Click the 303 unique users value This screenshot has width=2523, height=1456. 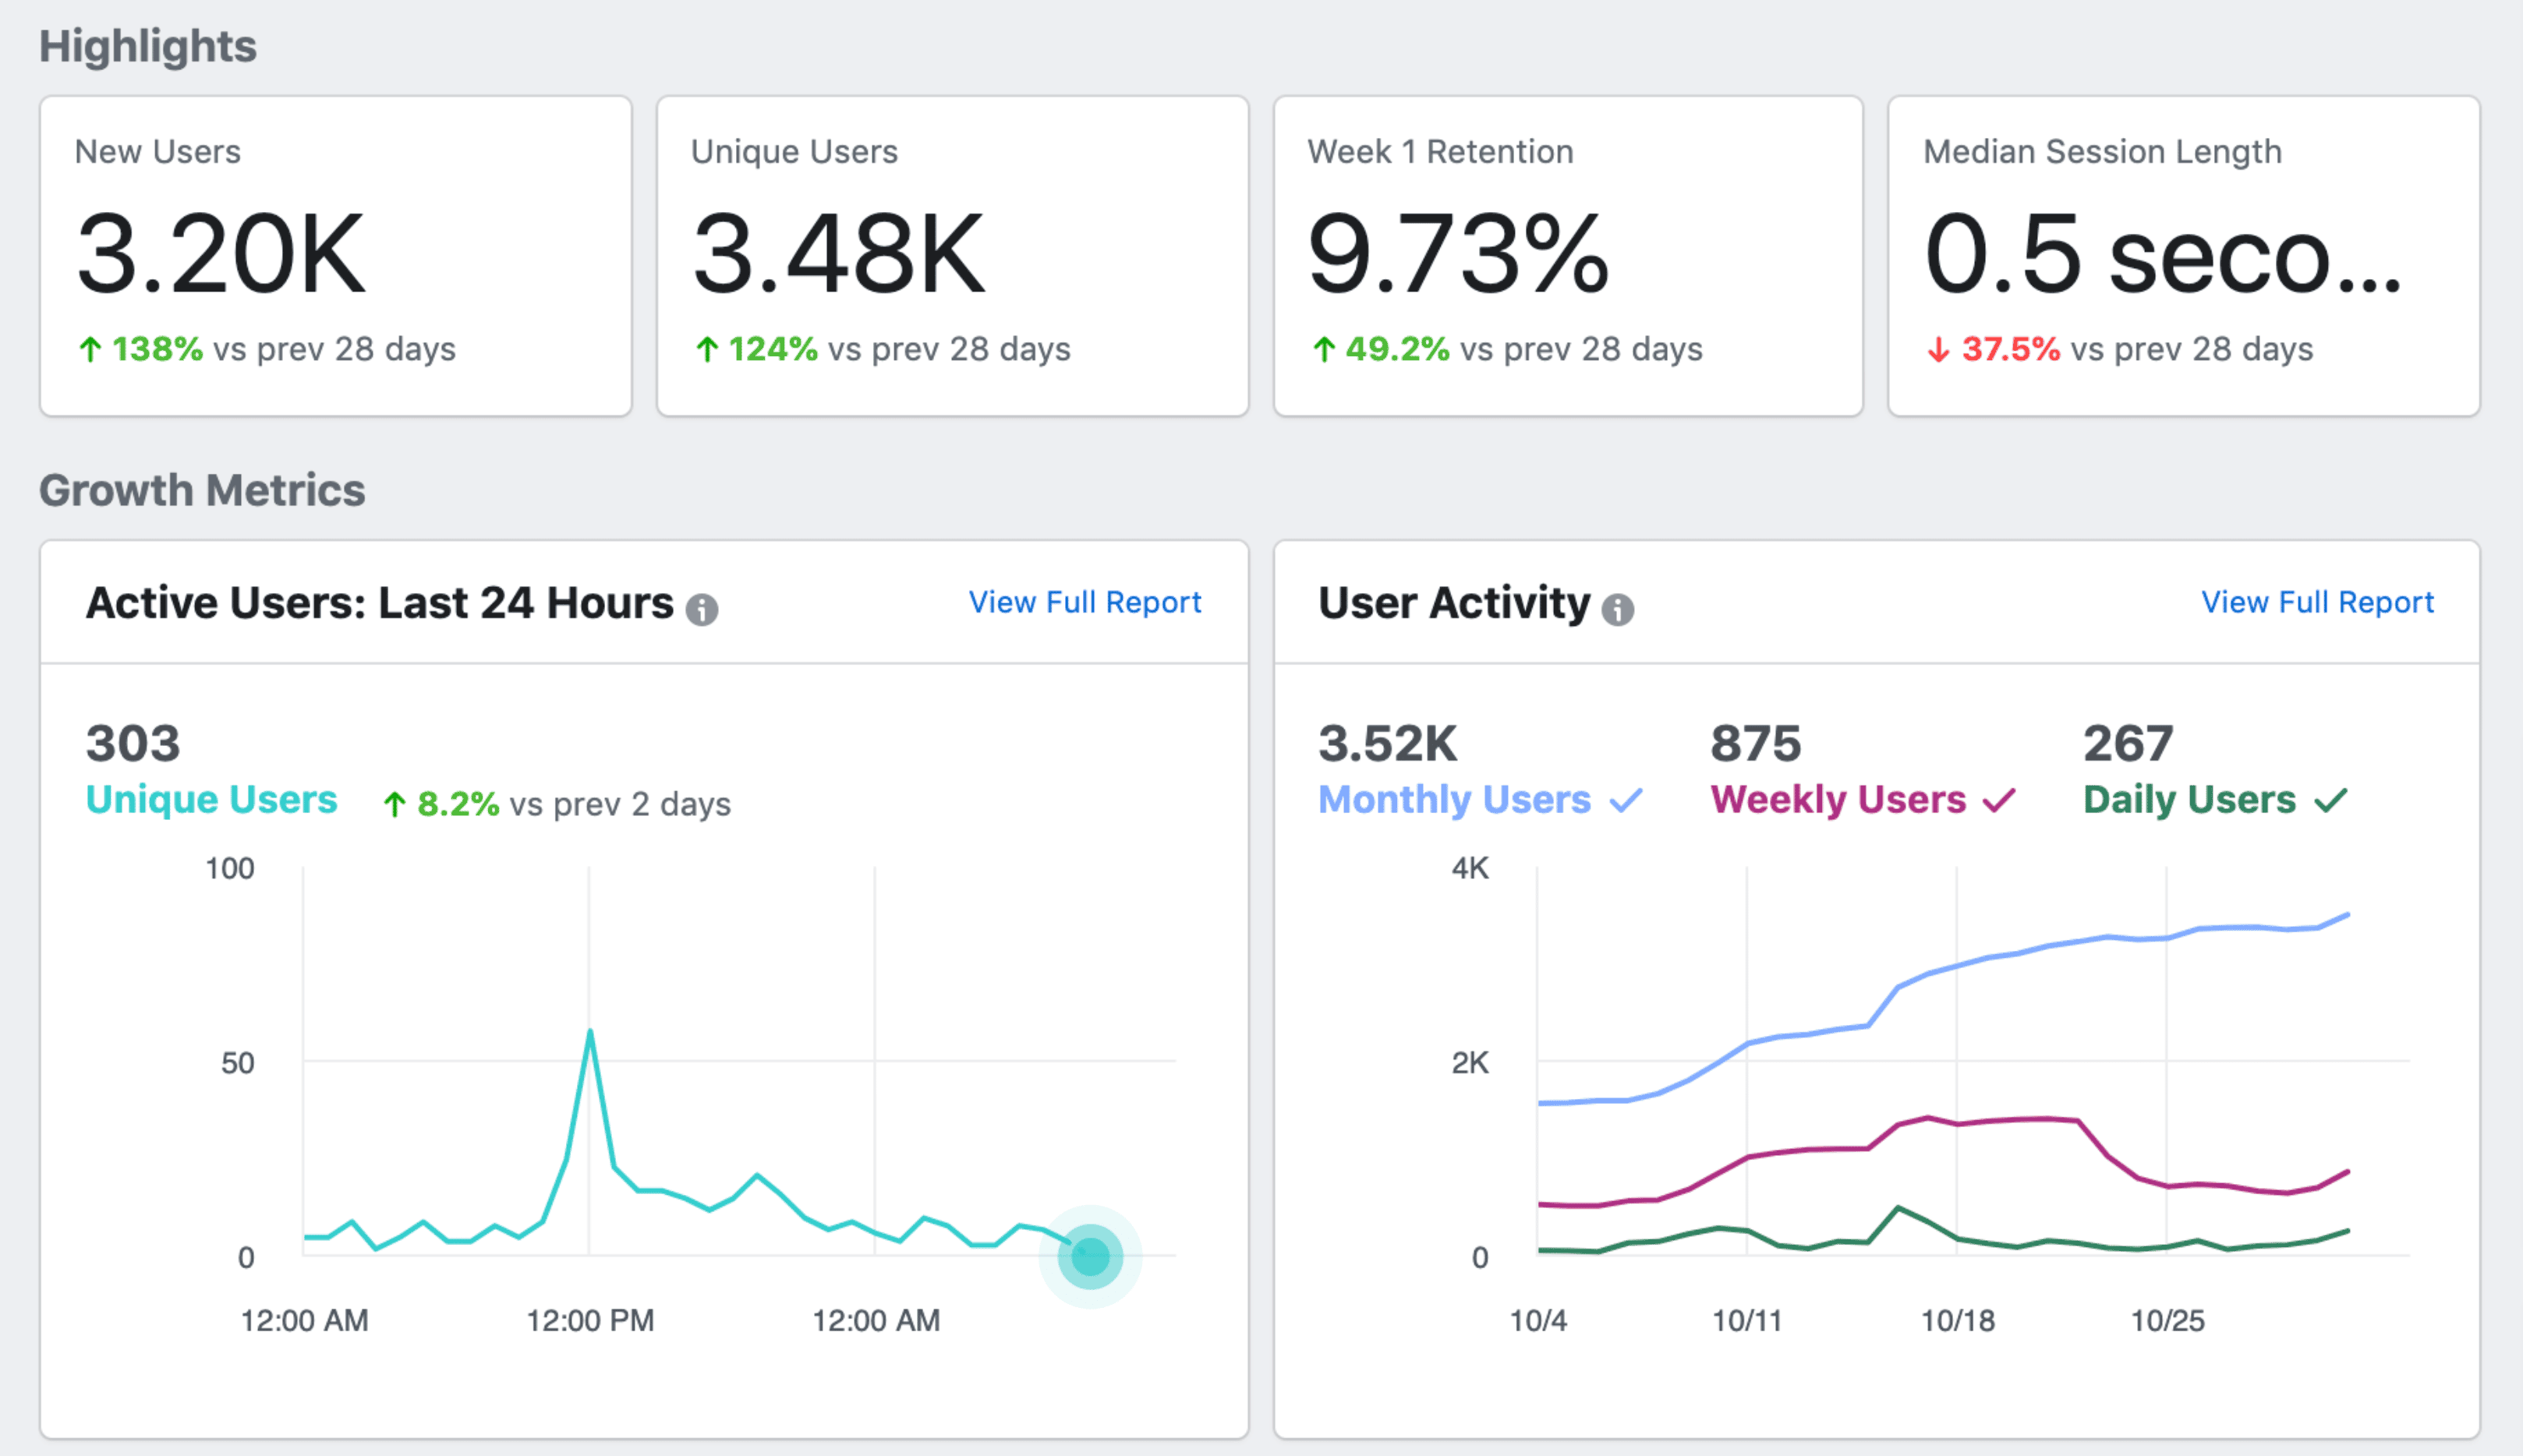pos(133,743)
